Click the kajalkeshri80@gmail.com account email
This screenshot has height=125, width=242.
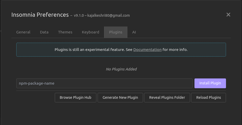click(x=108, y=15)
